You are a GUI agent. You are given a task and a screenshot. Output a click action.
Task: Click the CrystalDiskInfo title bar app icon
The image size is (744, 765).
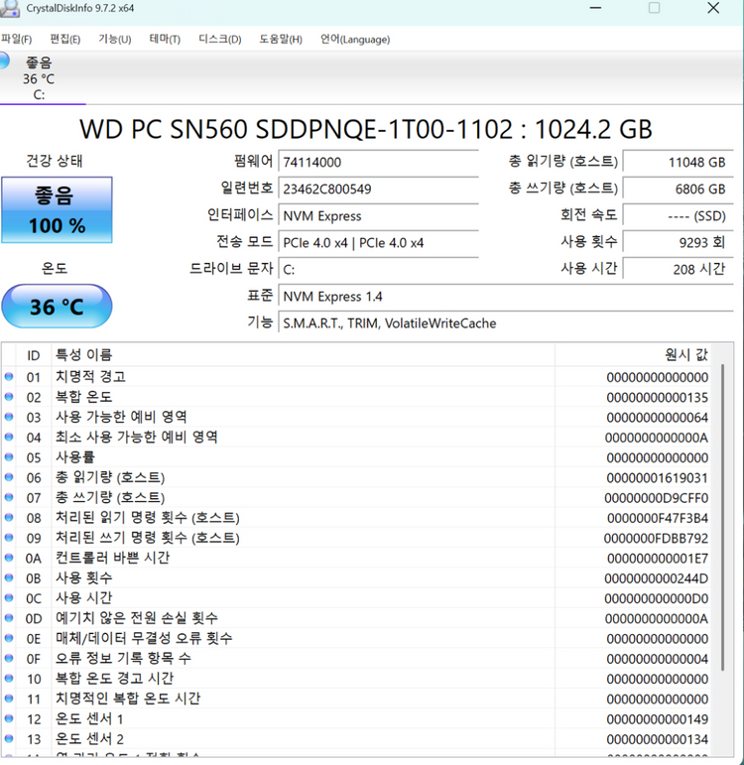tap(9, 8)
